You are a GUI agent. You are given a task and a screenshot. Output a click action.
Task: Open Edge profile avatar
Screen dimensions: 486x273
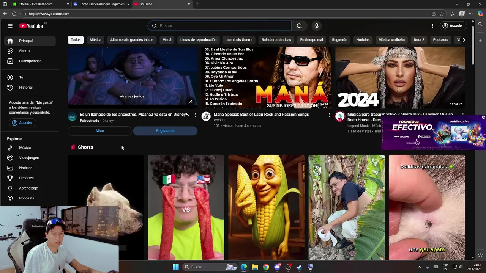pyautogui.click(x=462, y=14)
